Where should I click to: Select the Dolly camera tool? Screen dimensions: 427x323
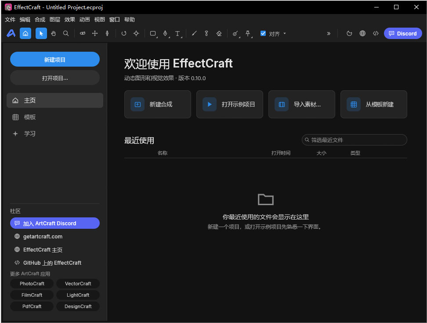pyautogui.click(x=107, y=33)
